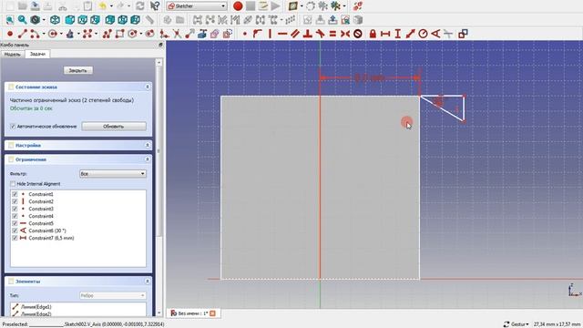Open the elements type dropdown
Screen dimensions: 583x328
(113, 295)
